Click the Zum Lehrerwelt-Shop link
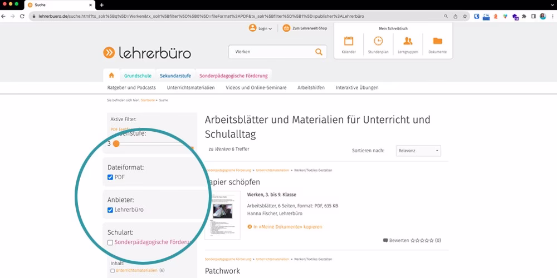Image resolution: width=557 pixels, height=278 pixels. [x=310, y=28]
